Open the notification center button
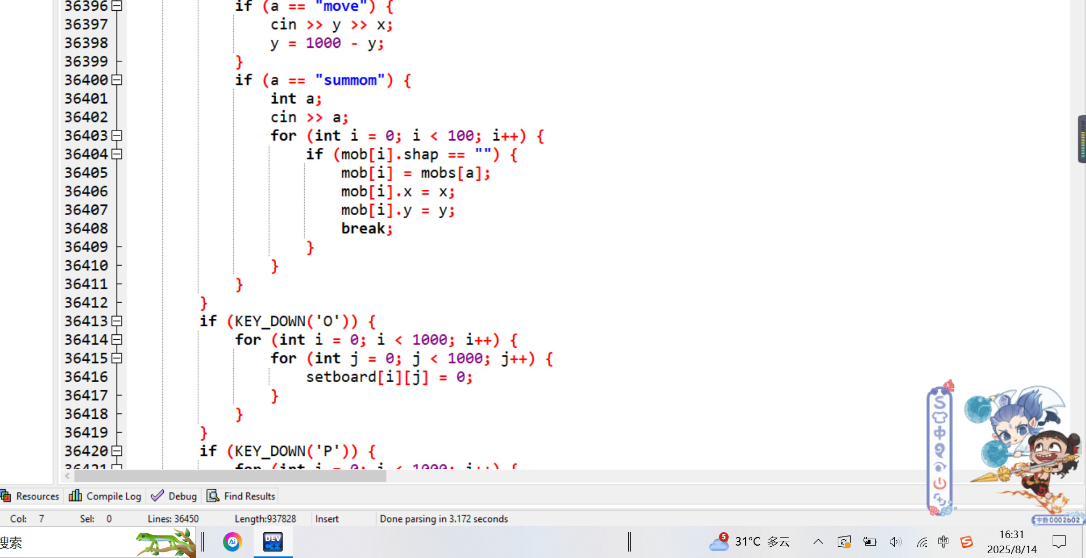Screen dimensions: 1086x558 pos(1059,542)
